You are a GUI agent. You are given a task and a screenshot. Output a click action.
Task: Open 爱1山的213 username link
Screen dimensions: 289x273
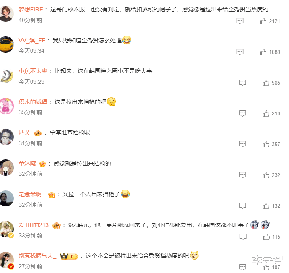coord(34,225)
